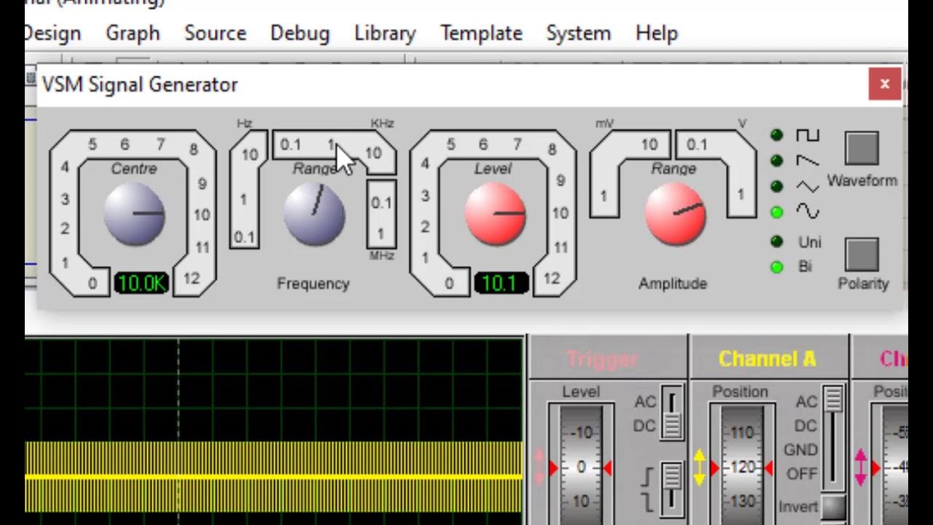
Task: Toggle the Trigger AC/DC coupling switch
Action: 671,413
